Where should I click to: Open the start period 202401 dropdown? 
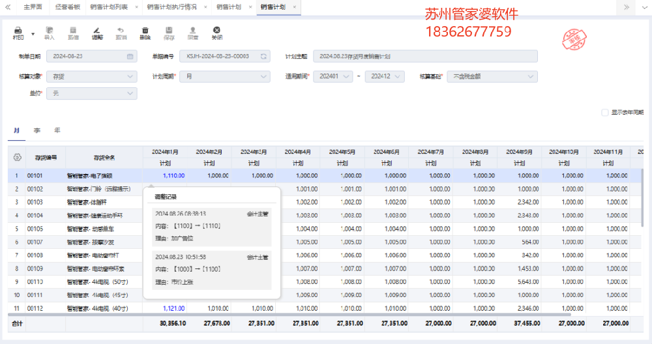tap(333, 76)
